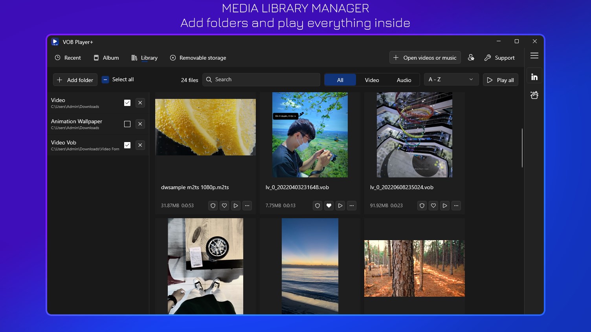Enable the Animation Wallpaper folder

[x=127, y=124]
